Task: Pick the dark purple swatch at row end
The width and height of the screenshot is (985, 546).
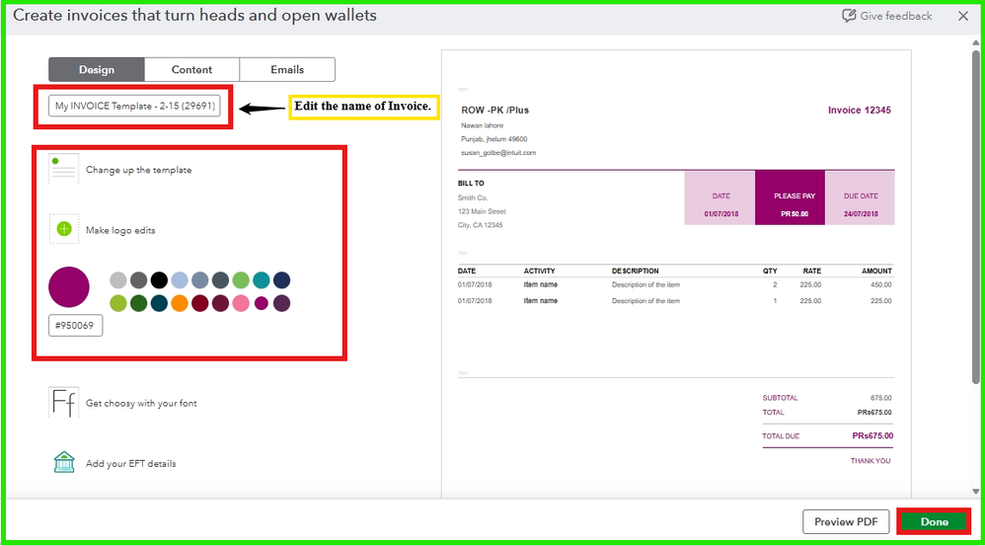Action: pos(281,303)
